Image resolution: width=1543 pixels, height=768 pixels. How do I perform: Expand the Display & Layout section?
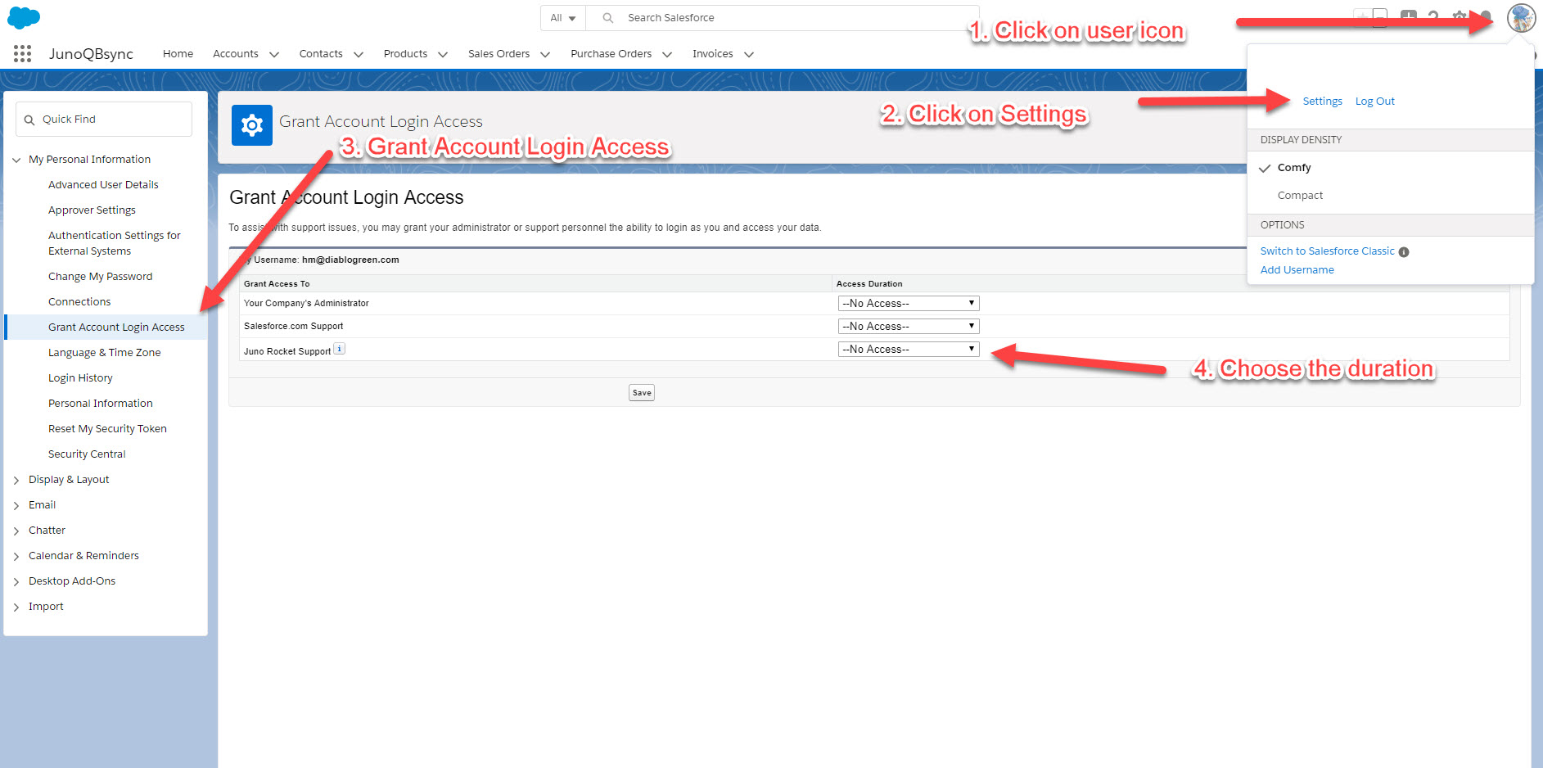69,479
